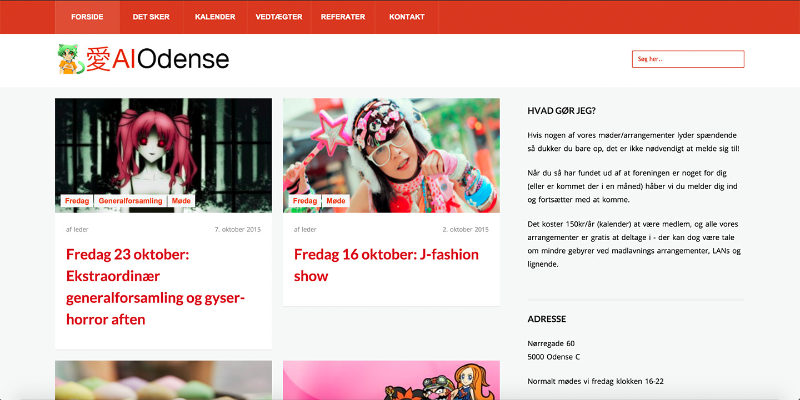The image size is (800, 400).
Task: Open the pink cartoon characters post thumbnail
Action: pos(391,380)
